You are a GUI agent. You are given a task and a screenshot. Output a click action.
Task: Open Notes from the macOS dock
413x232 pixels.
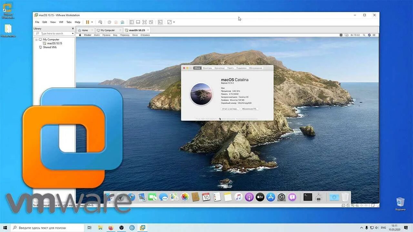pos(228,197)
